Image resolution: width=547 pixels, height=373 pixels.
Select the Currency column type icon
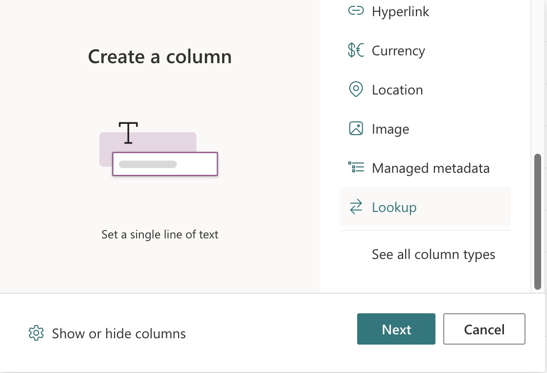click(356, 50)
